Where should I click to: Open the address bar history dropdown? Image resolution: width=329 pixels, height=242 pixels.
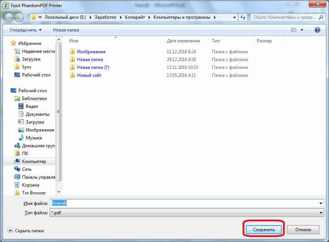234,17
